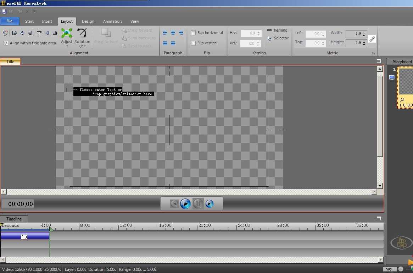Select the Timeline panel tab
Viewport: 413px width, 273px height.
[14, 219]
